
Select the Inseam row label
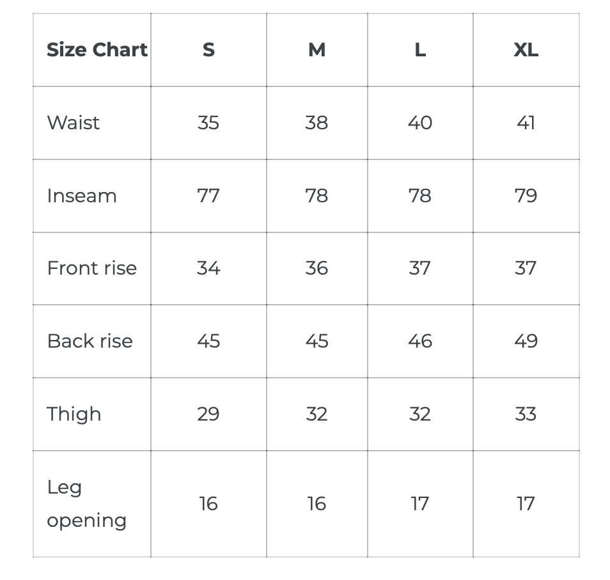pyautogui.click(x=82, y=195)
